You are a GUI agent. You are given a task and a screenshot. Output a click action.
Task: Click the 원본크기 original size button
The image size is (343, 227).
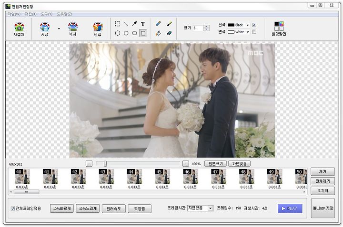coord(215,163)
